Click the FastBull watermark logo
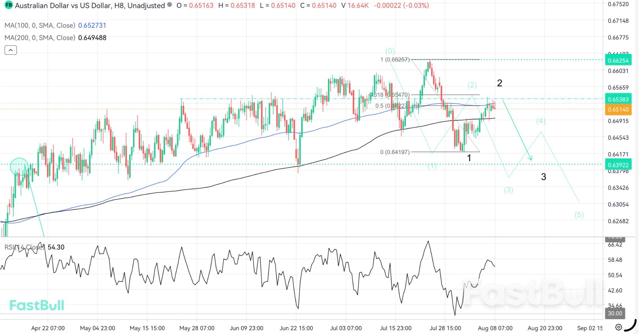Viewport: 639px width, 334px height. pos(37,305)
